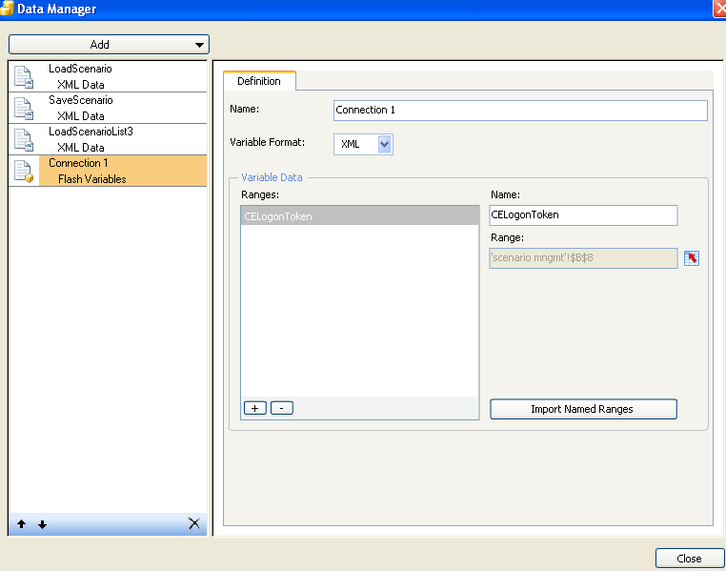Viewport: 726px width, 571px height.
Task: Add a new range with plus button
Action: click(254, 408)
